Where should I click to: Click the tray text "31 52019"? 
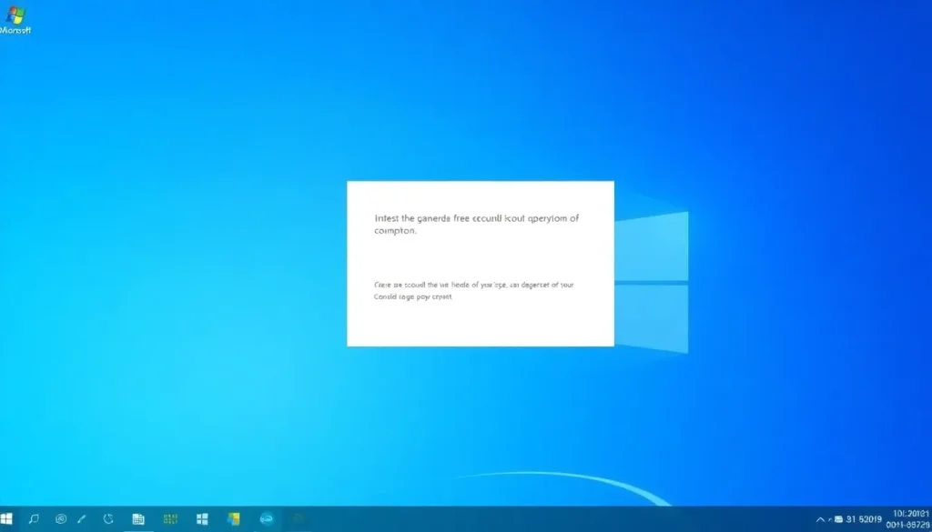click(x=865, y=519)
